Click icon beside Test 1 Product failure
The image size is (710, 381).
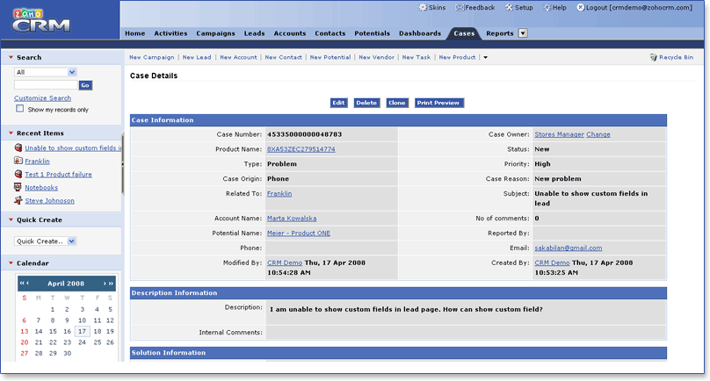18,174
